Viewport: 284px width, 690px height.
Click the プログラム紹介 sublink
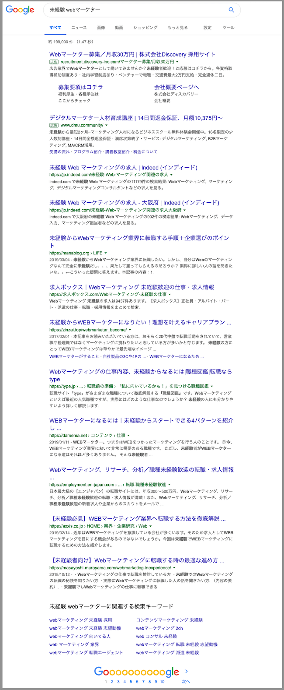[87, 152]
